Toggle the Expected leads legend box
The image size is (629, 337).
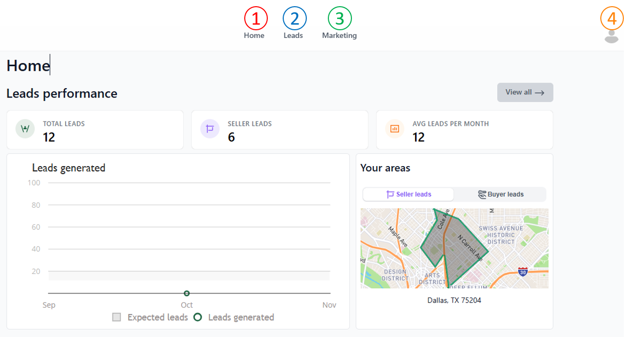click(x=116, y=318)
